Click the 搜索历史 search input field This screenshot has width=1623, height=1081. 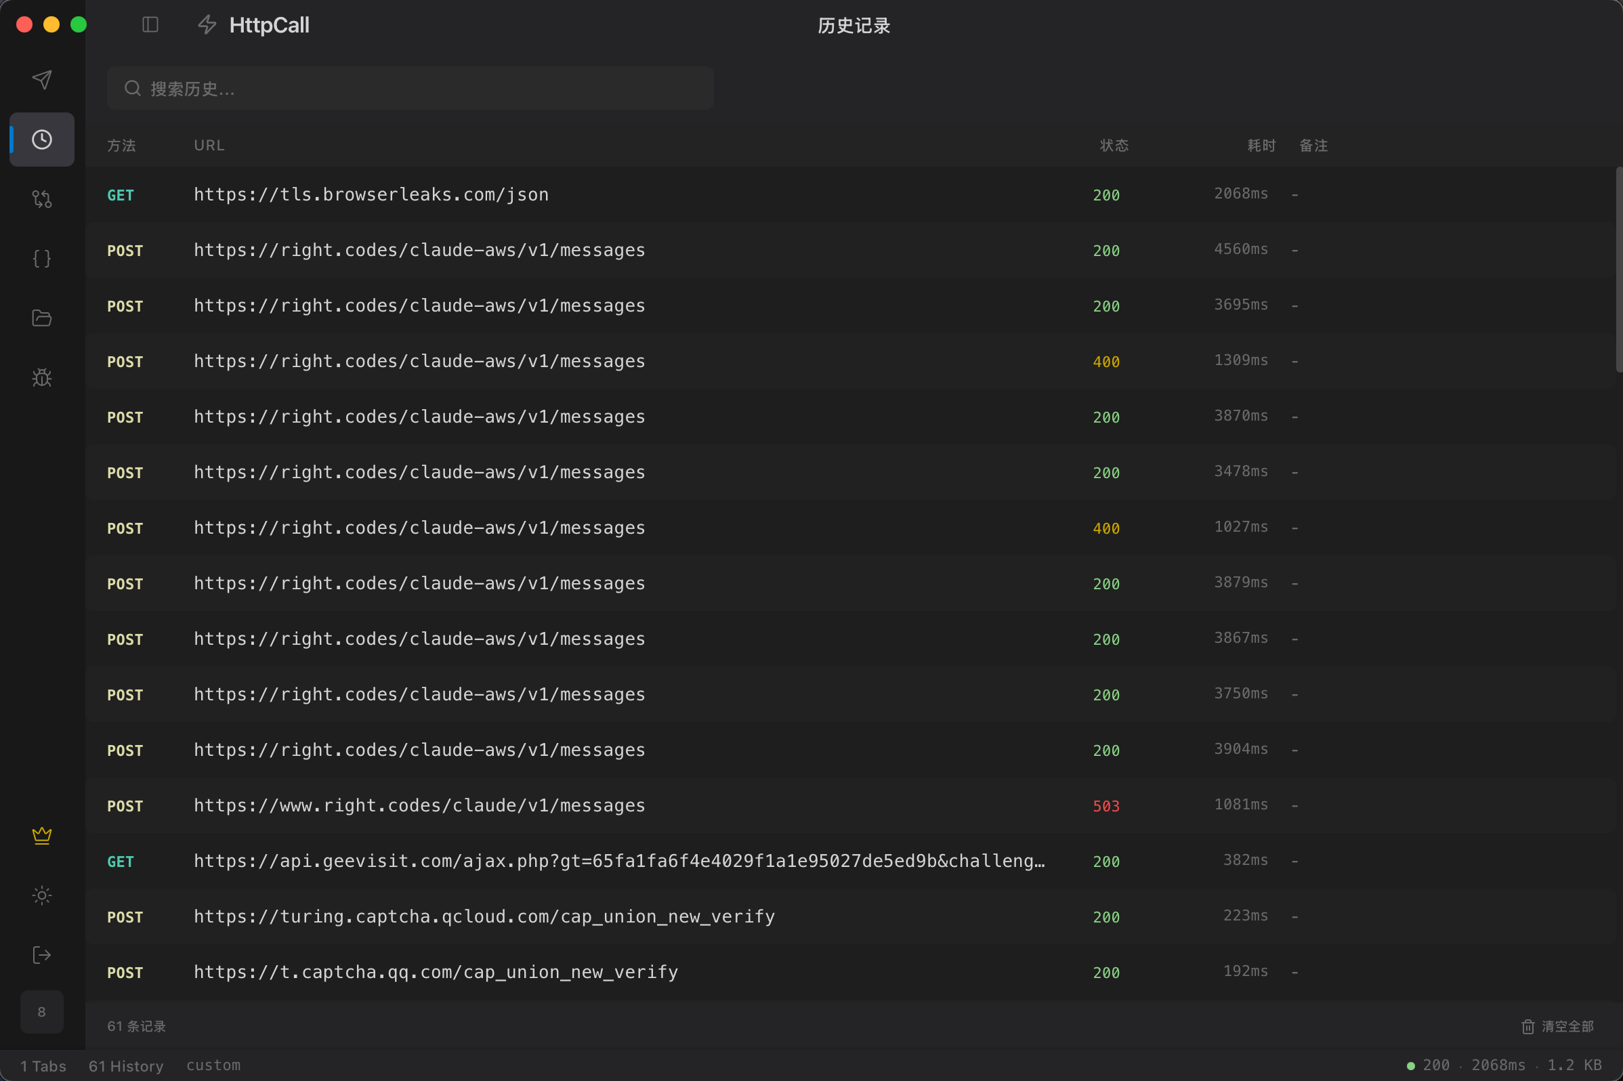point(410,88)
